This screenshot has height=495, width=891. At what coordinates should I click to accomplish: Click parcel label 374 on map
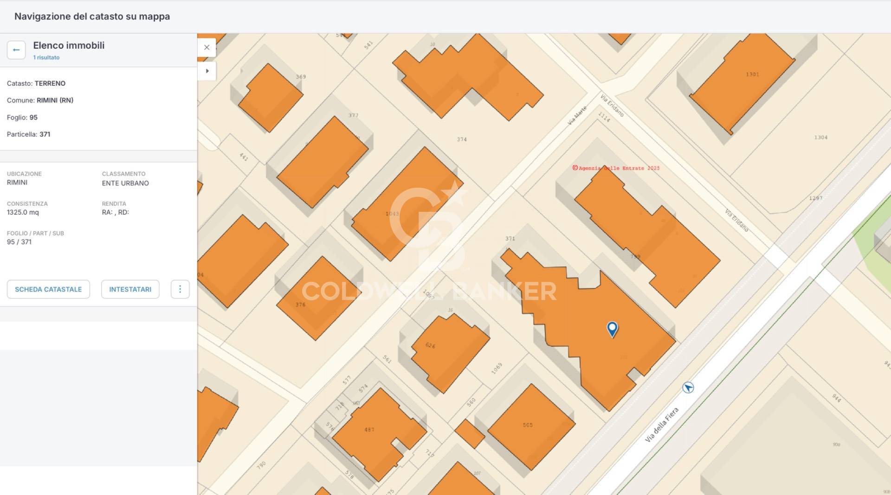(x=462, y=140)
